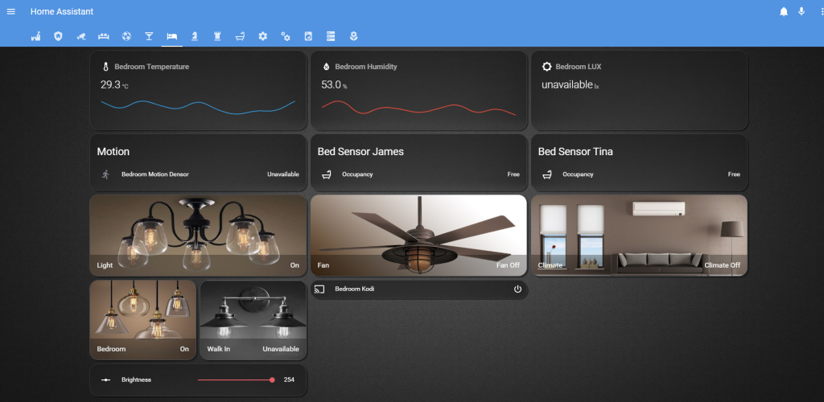Select the bed bedroom tab
Image resolution: width=824 pixels, height=402 pixels.
coord(172,36)
